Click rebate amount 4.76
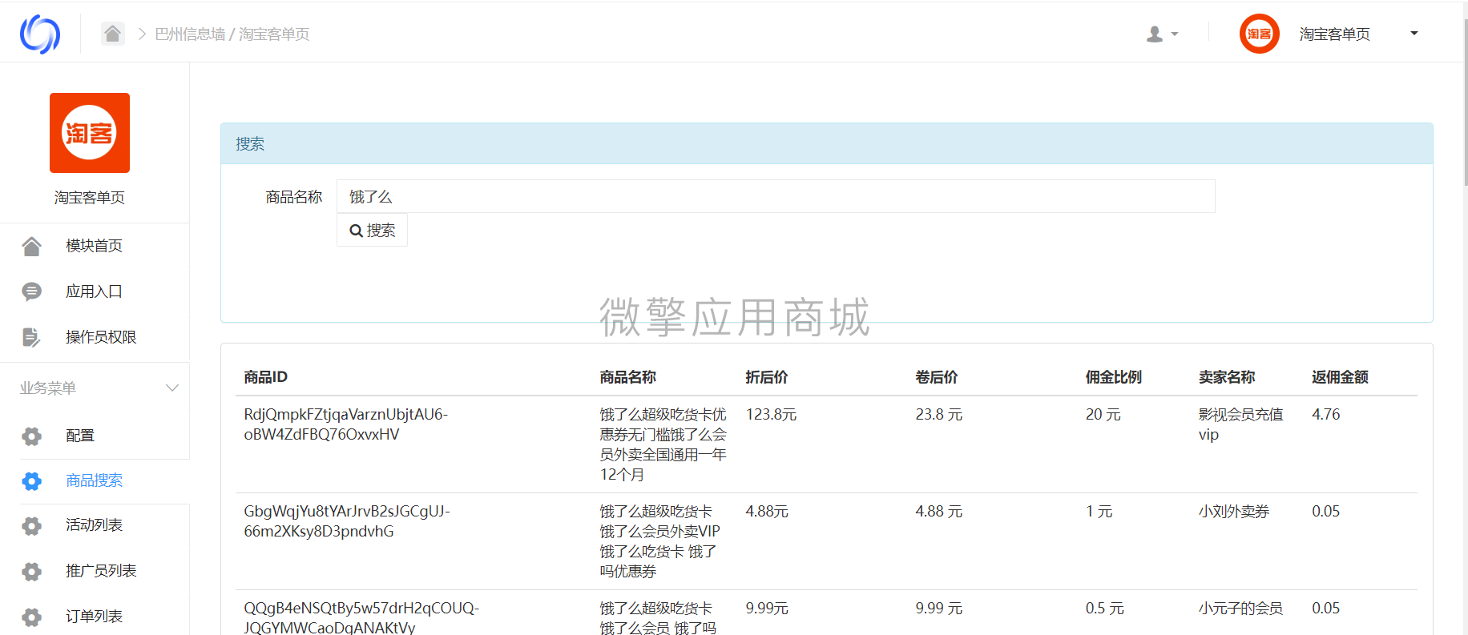The image size is (1468, 635). pos(1326,415)
